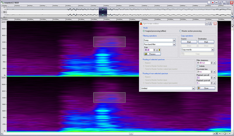Click the dash fold button in the renotest2.WAV title bar
Viewport: 234px width, 136px height.
(216, 3)
